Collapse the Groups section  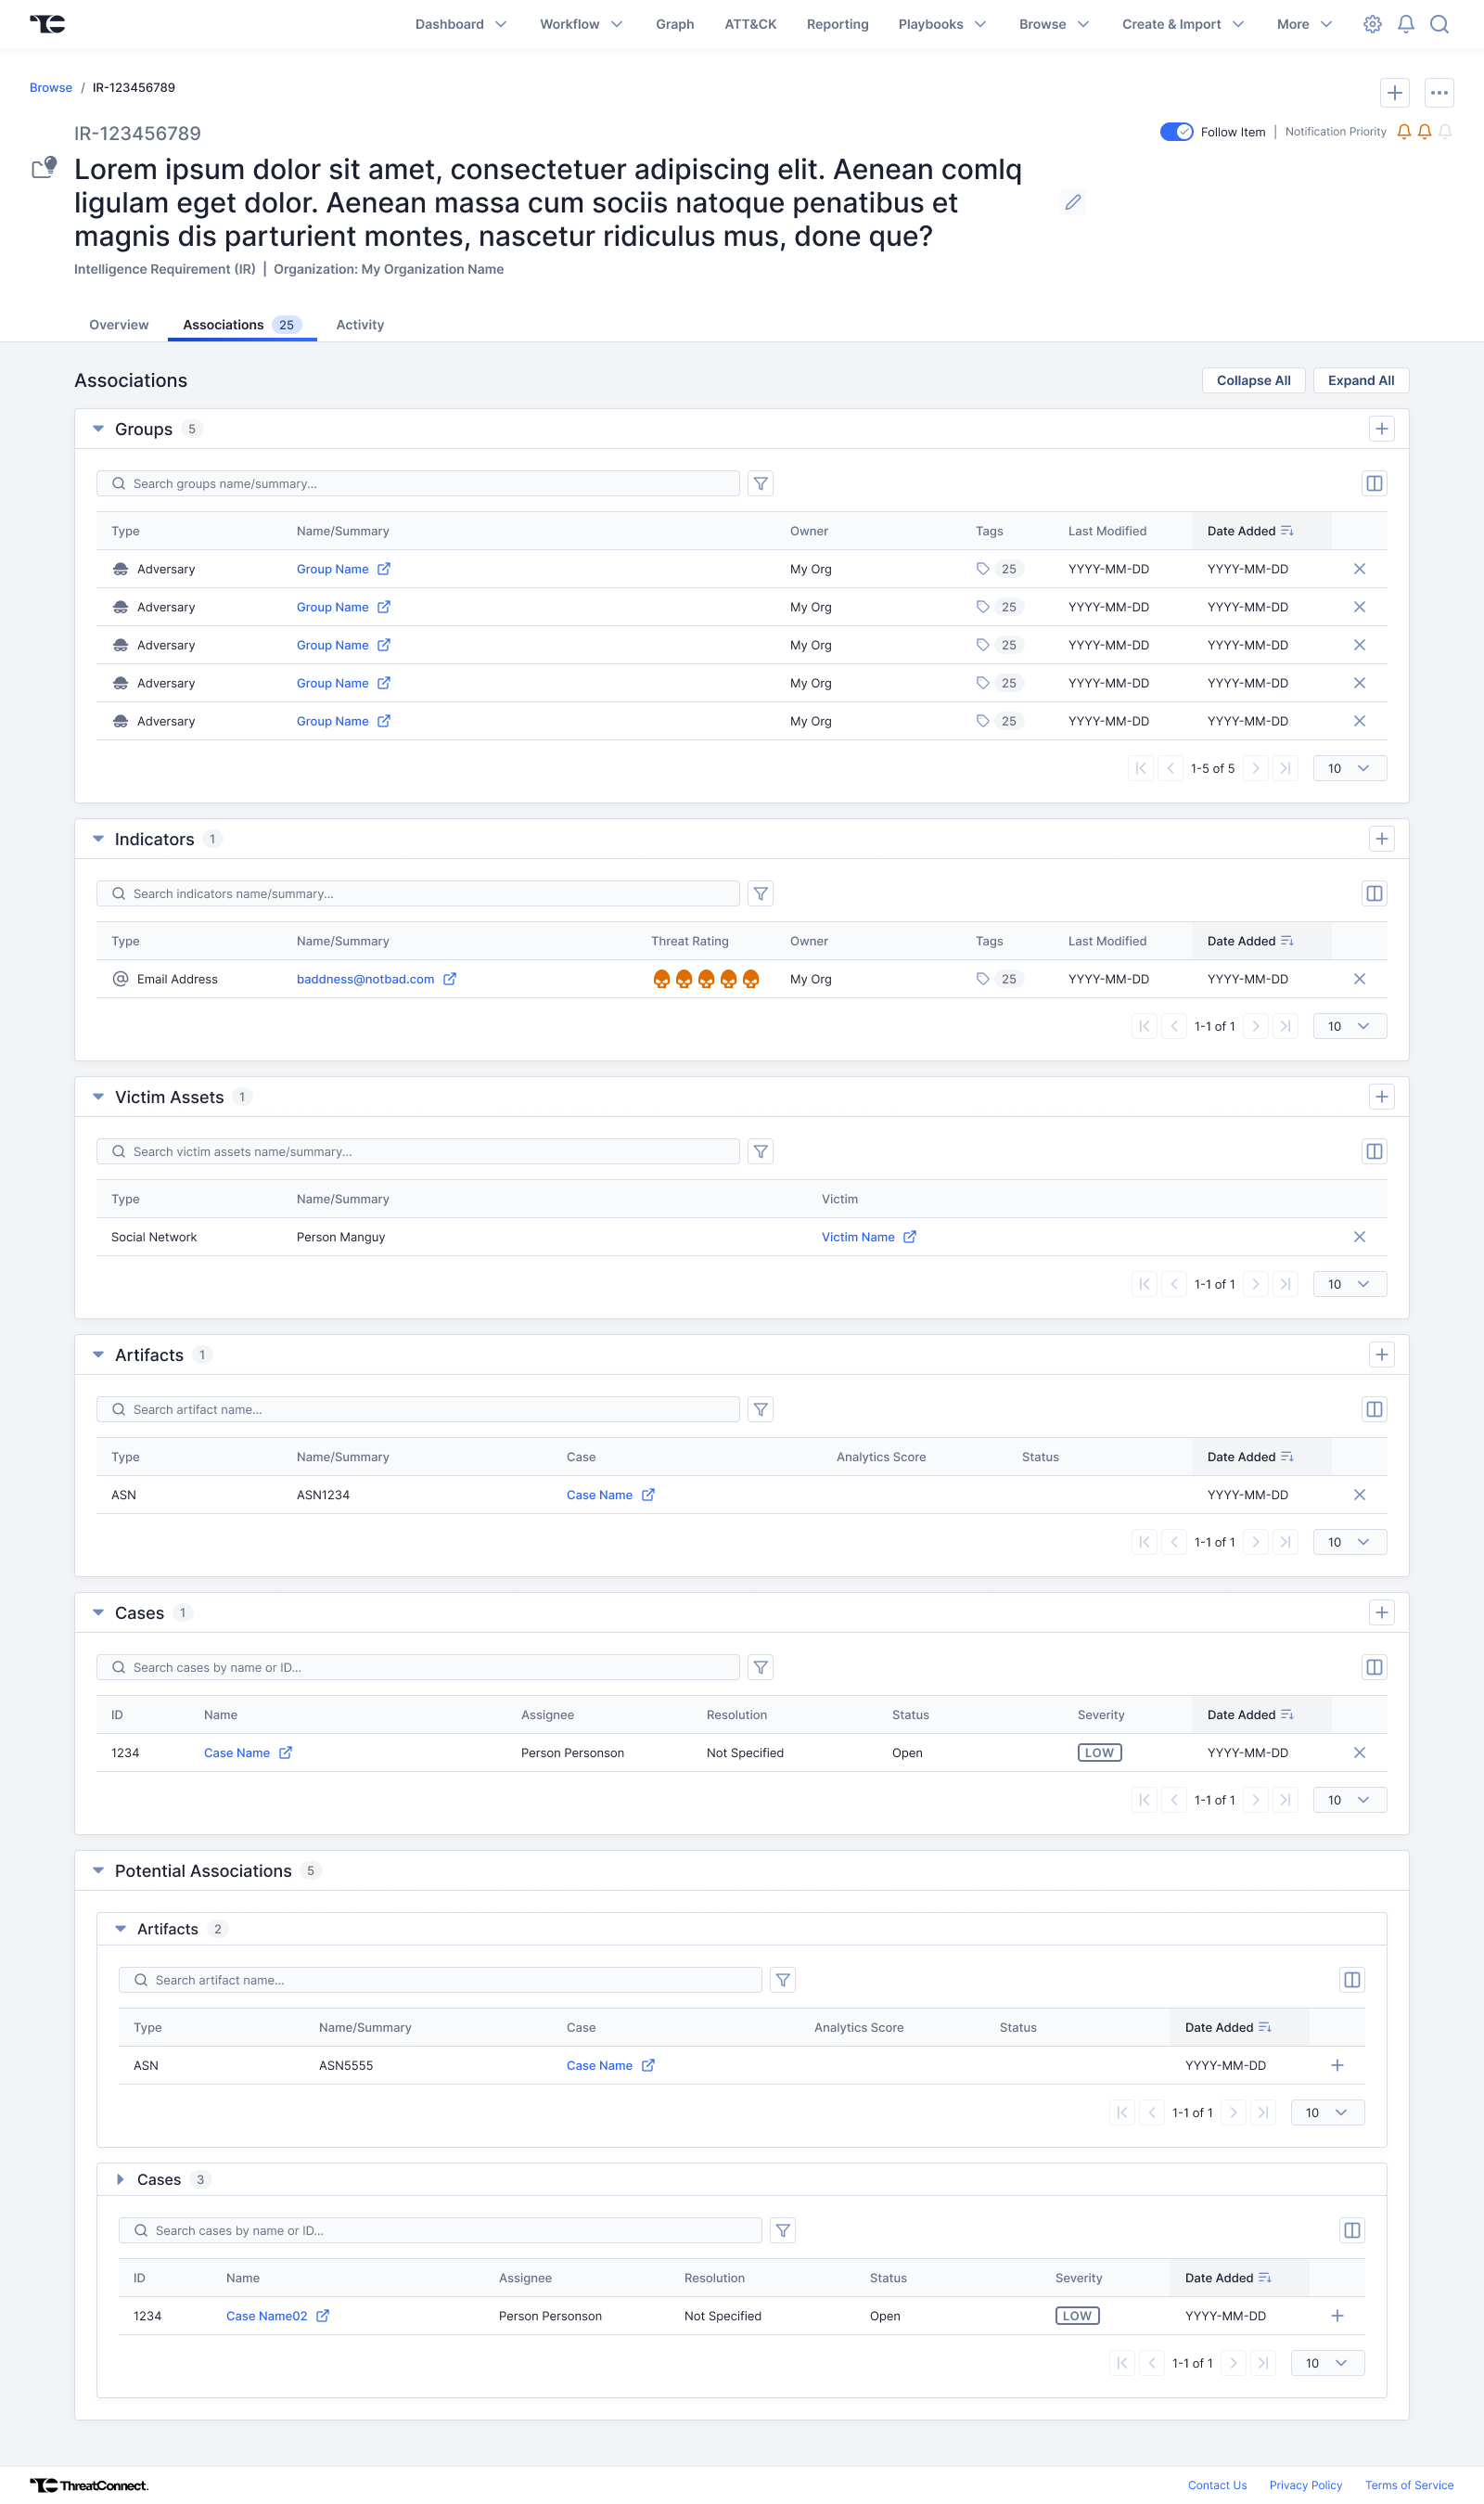click(98, 429)
